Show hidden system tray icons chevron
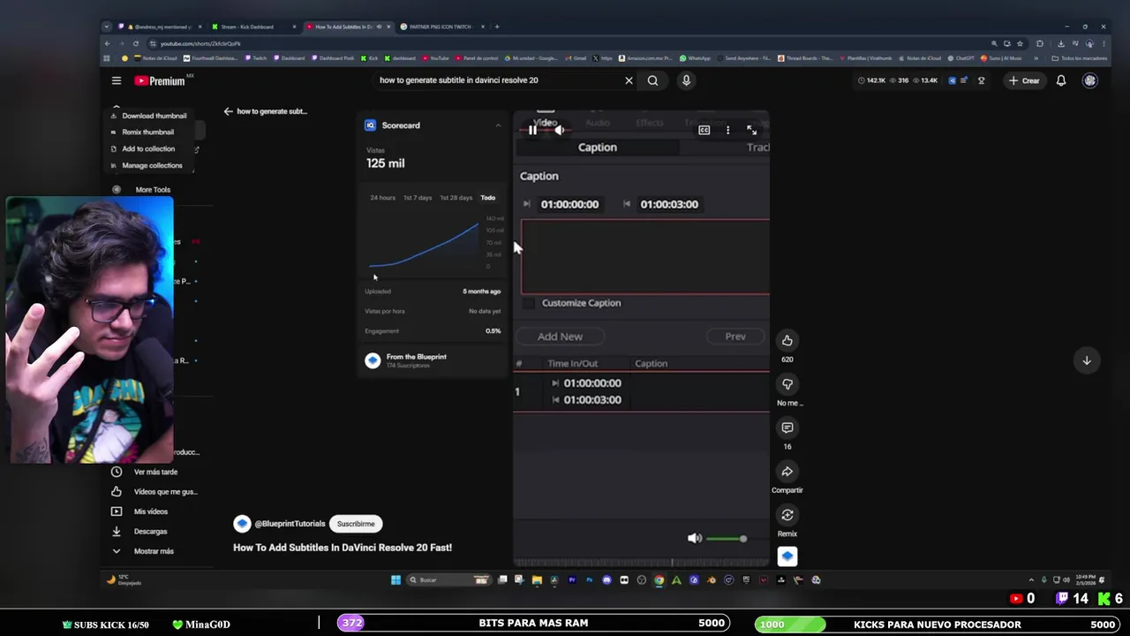1130x636 pixels. tap(1031, 580)
